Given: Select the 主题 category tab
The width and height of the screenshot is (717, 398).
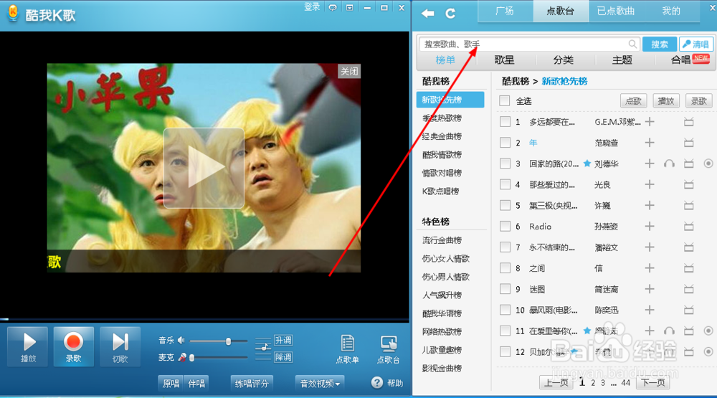Looking at the screenshot, I should tap(622, 60).
